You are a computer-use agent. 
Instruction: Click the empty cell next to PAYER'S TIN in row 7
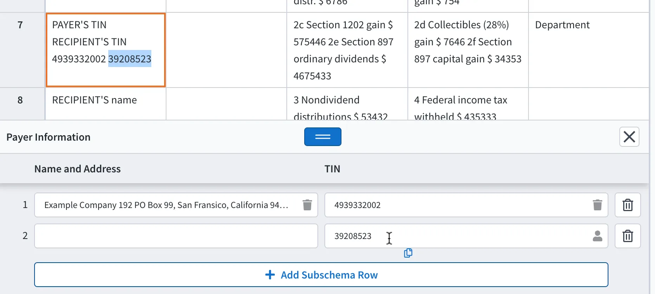pyautogui.click(x=226, y=50)
